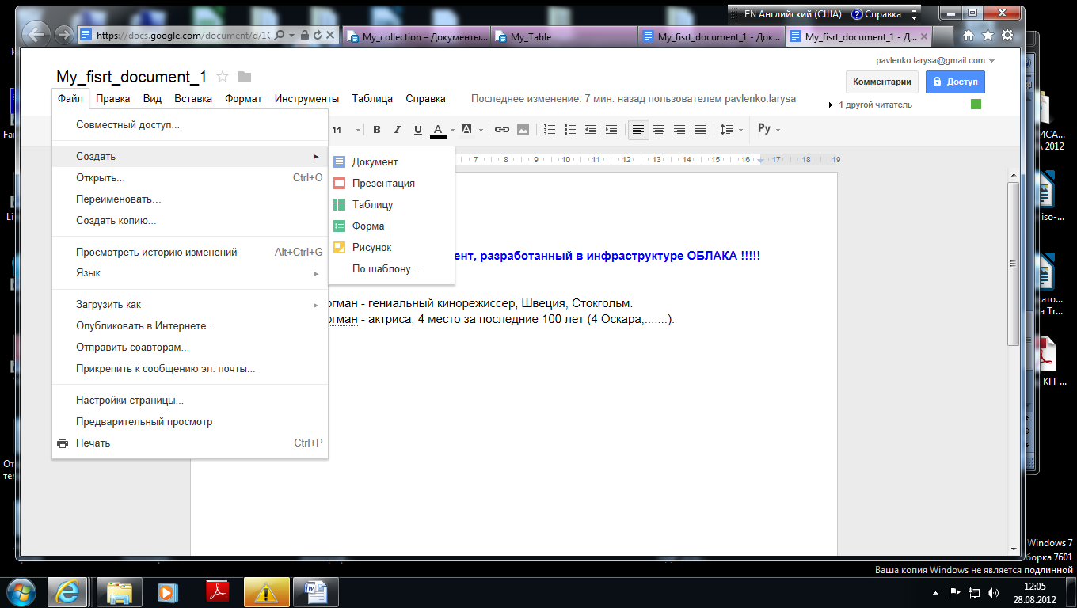Expand Язык submenu
This screenshot has width=1077, height=608.
tap(190, 273)
